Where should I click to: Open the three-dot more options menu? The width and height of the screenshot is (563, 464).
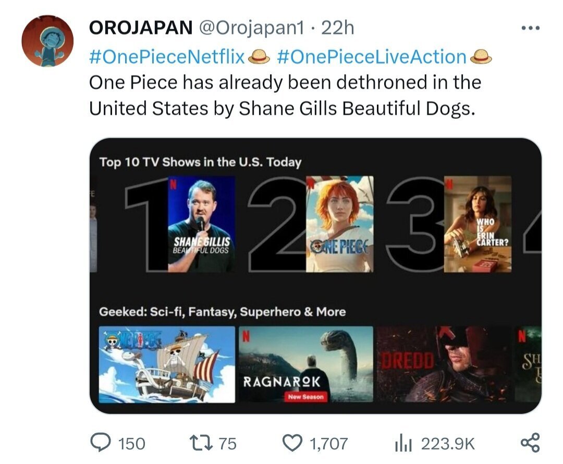click(531, 28)
